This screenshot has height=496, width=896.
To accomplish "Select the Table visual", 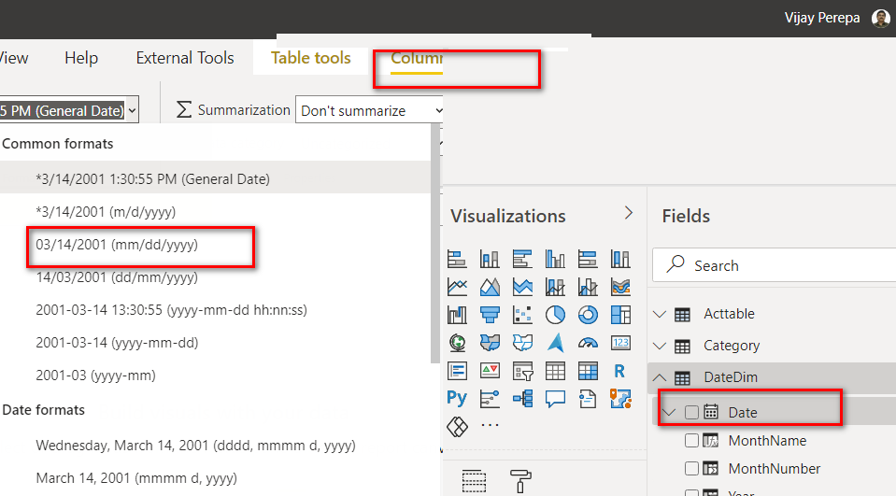I will [555, 371].
